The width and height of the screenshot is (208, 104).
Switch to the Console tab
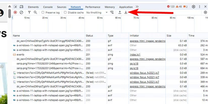point(48,7)
